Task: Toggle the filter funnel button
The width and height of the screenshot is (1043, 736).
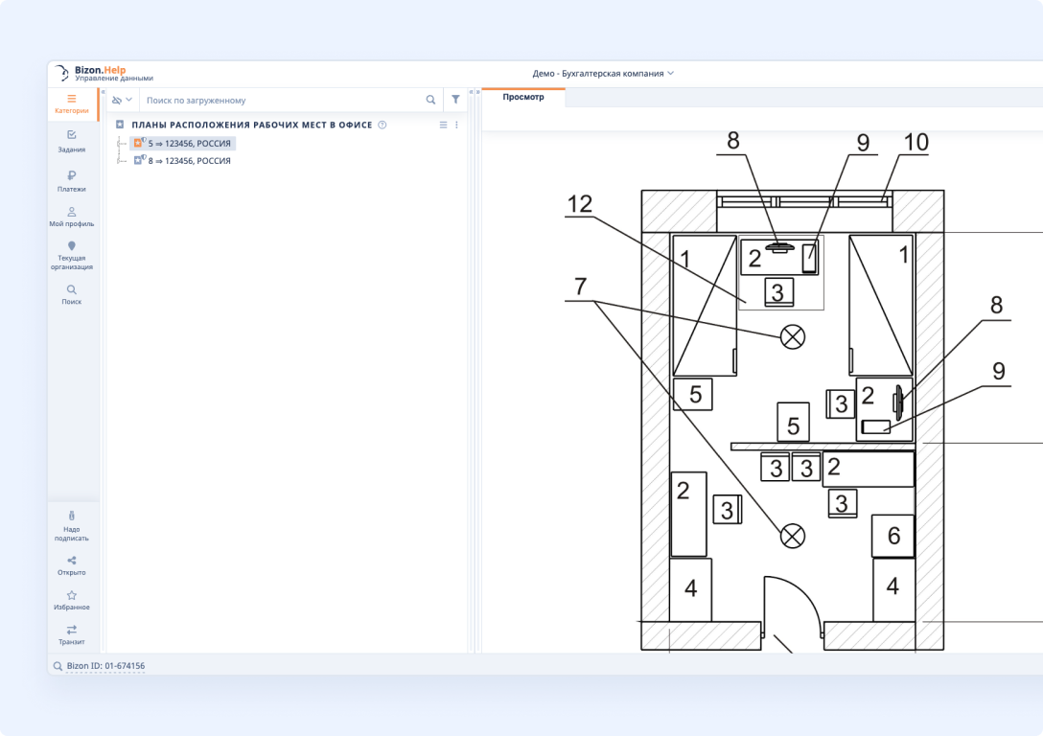Action: click(455, 100)
